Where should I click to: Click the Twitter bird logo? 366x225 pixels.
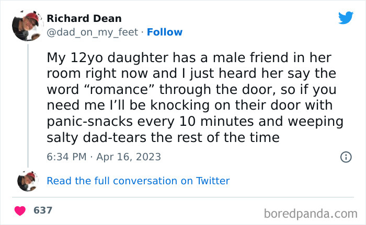pos(346,18)
